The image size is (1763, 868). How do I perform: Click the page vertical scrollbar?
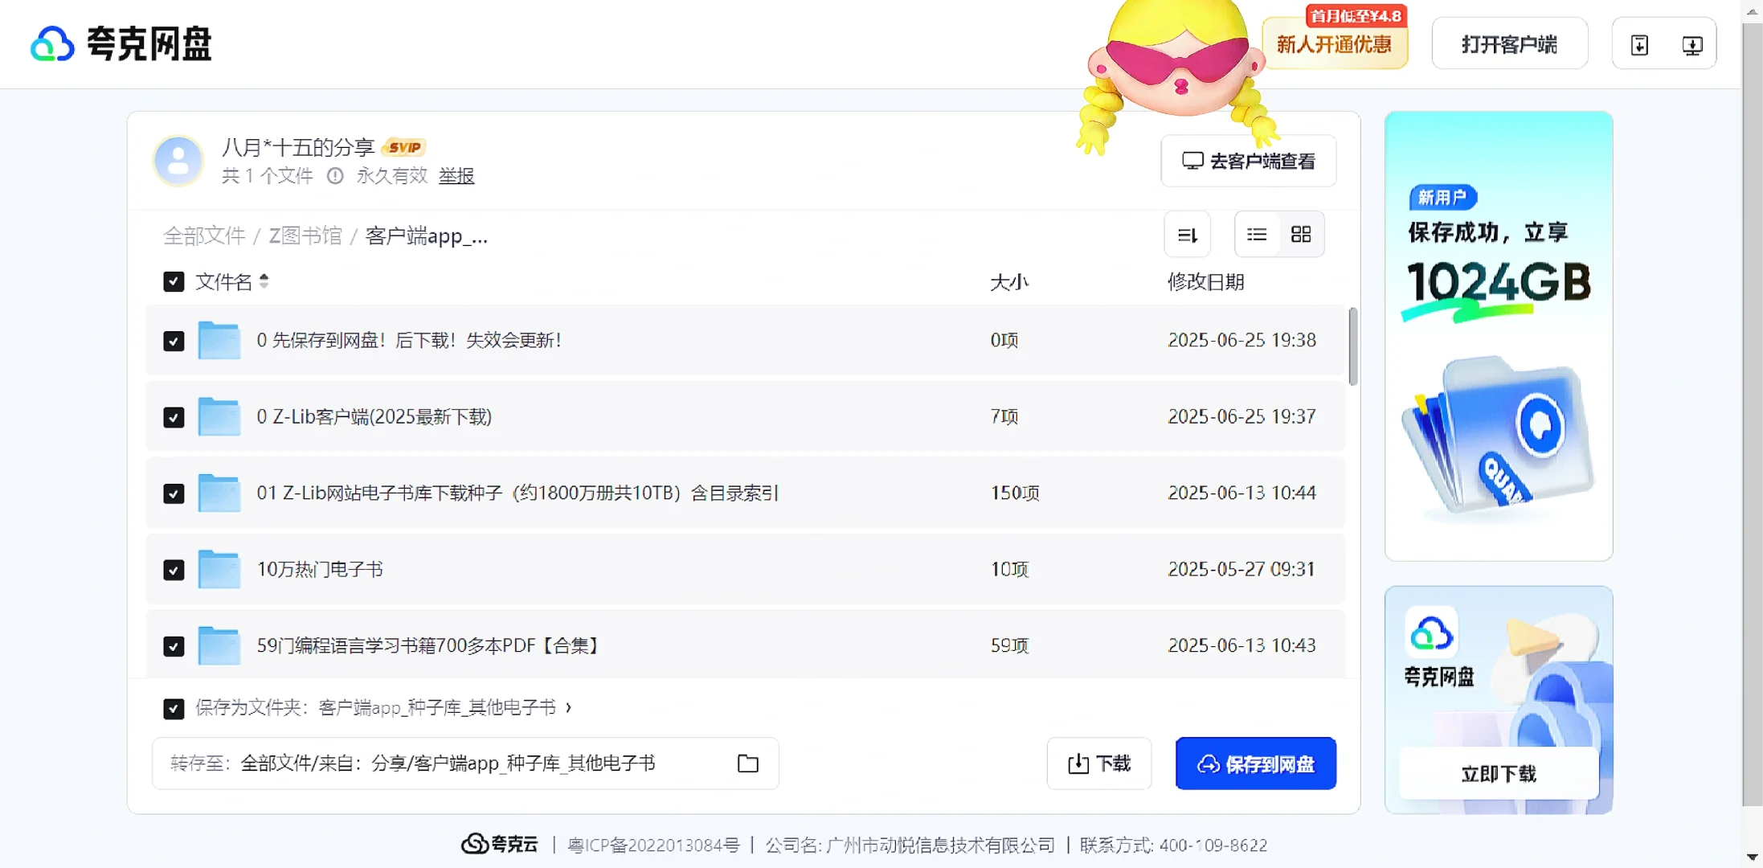(x=1752, y=414)
